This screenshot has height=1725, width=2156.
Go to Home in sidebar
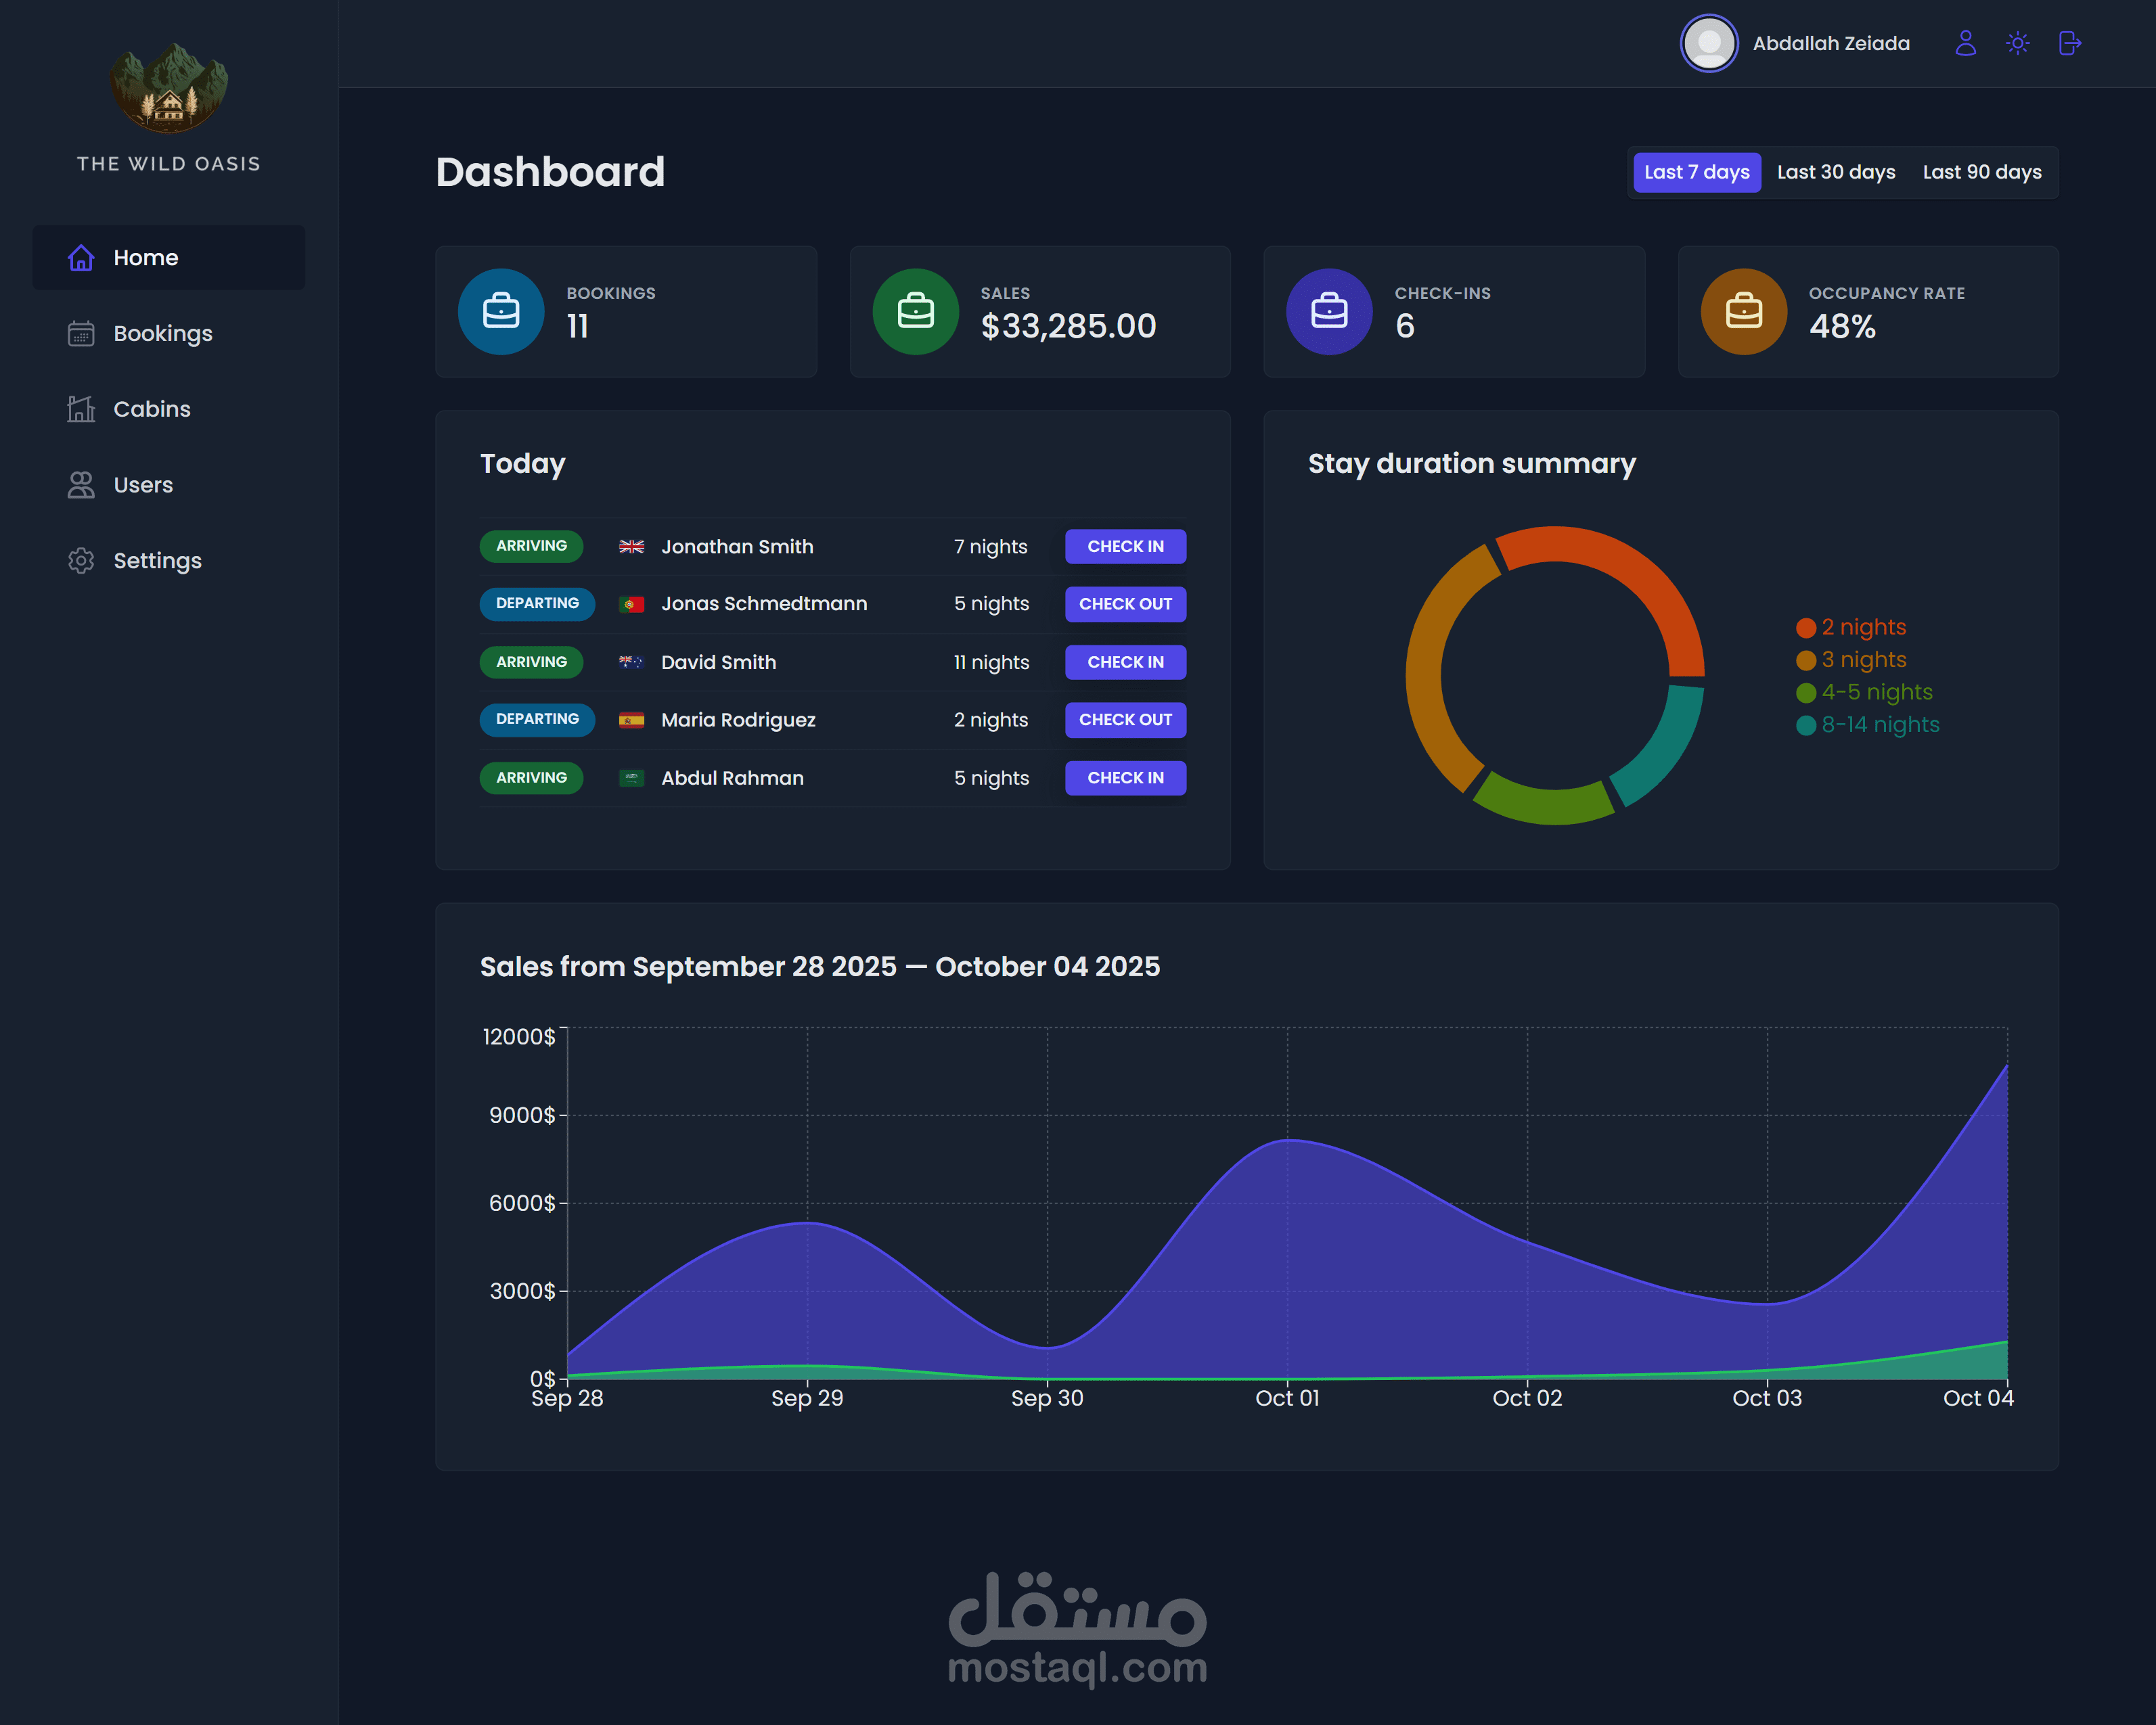(145, 258)
